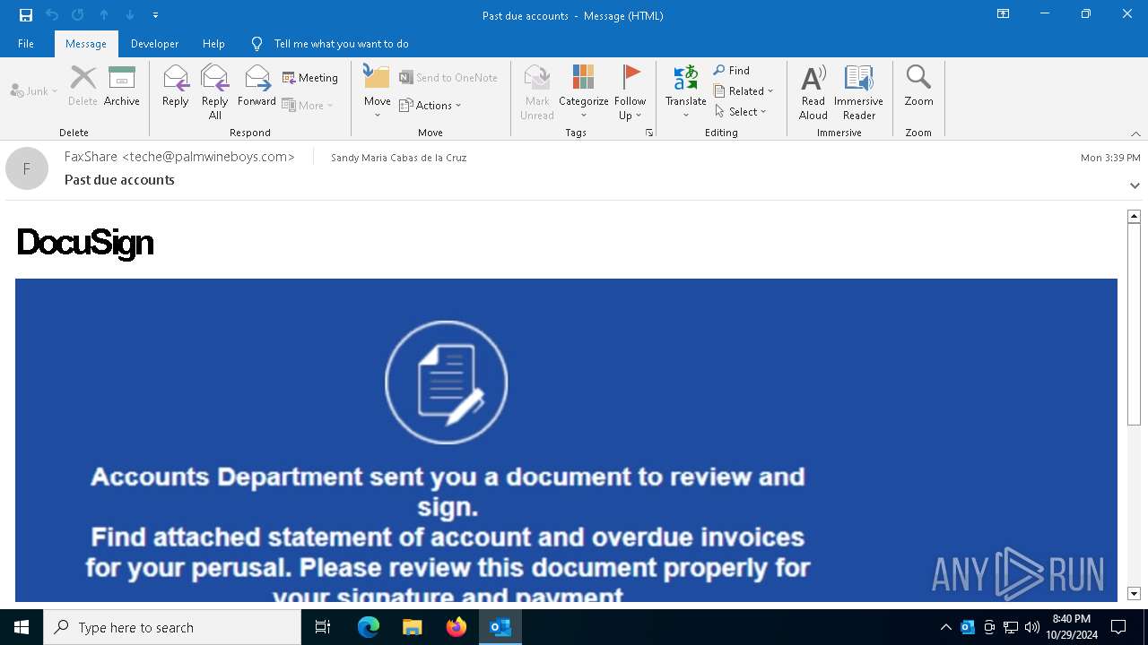Click recipient Sandy Maria Cabas de la Cruz
Image resolution: width=1148 pixels, height=645 pixels.
[x=398, y=158]
